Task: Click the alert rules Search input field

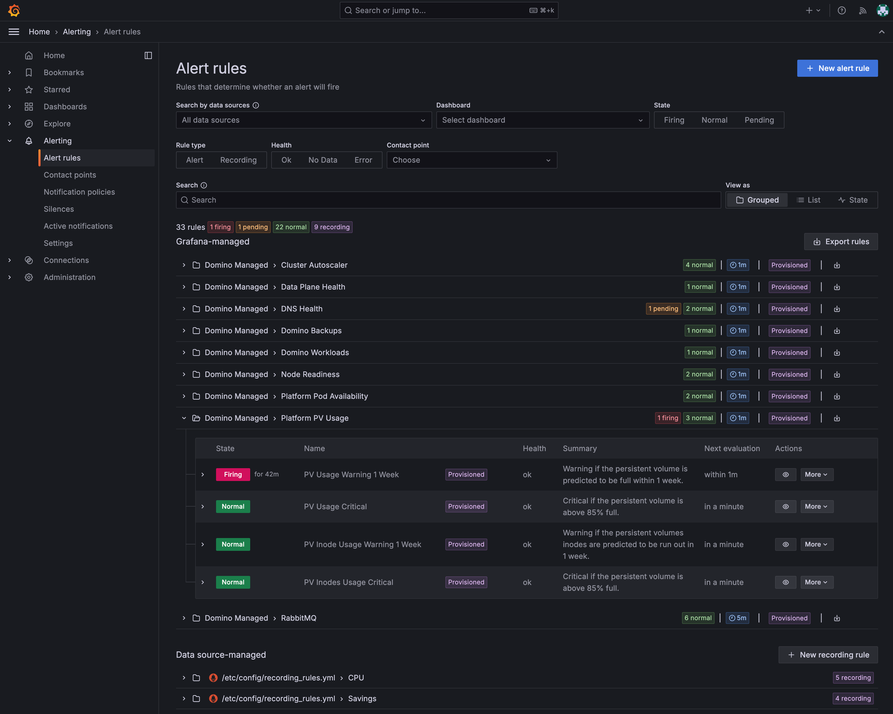Action: click(448, 200)
